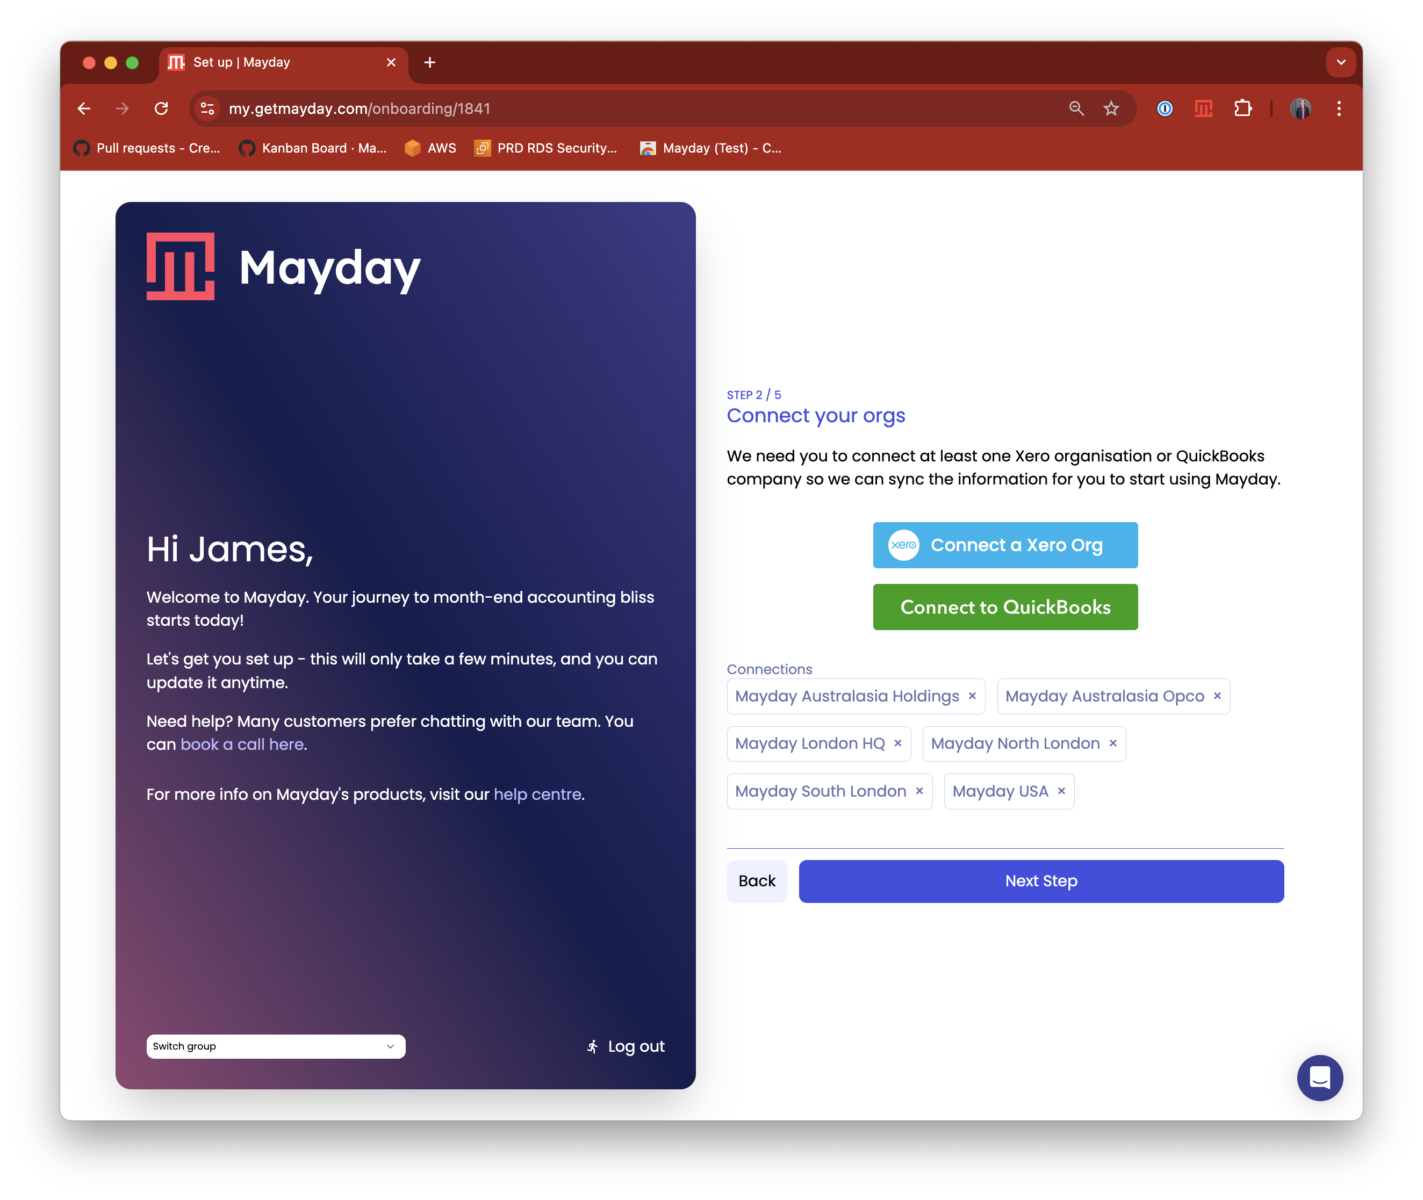Reload the page
The image size is (1423, 1200).
click(x=161, y=109)
